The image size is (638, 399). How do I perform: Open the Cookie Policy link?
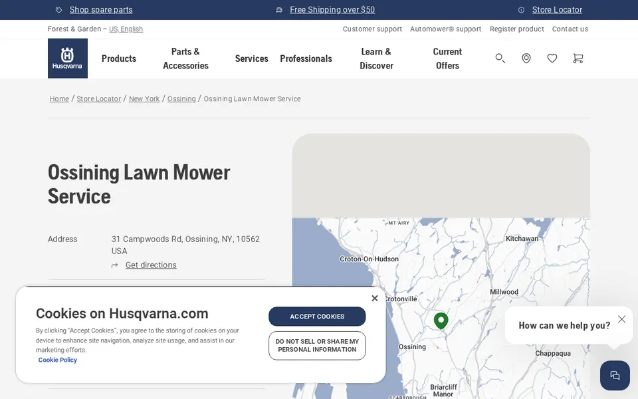coord(57,360)
